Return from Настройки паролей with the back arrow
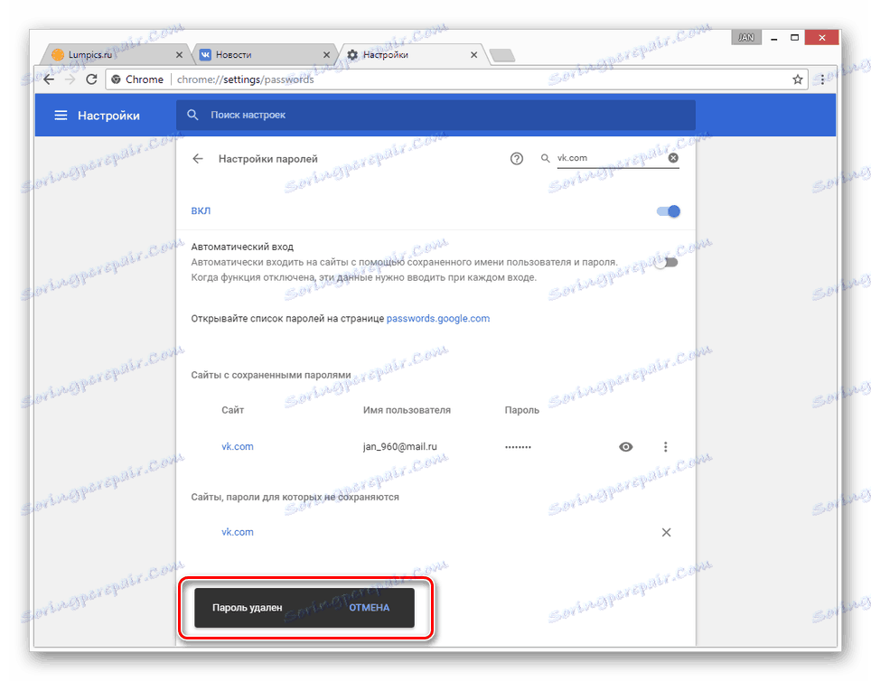 (198, 159)
